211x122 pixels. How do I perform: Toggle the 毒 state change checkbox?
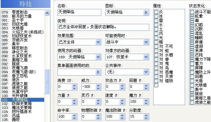point(192,21)
